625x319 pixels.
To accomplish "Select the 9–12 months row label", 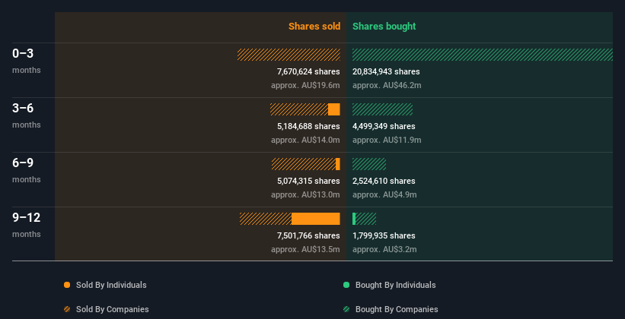I will point(27,225).
